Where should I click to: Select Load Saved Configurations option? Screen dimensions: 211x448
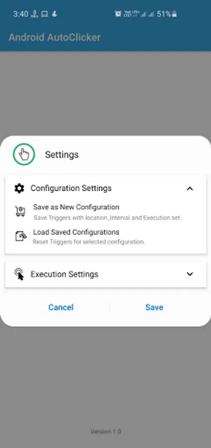point(105,236)
